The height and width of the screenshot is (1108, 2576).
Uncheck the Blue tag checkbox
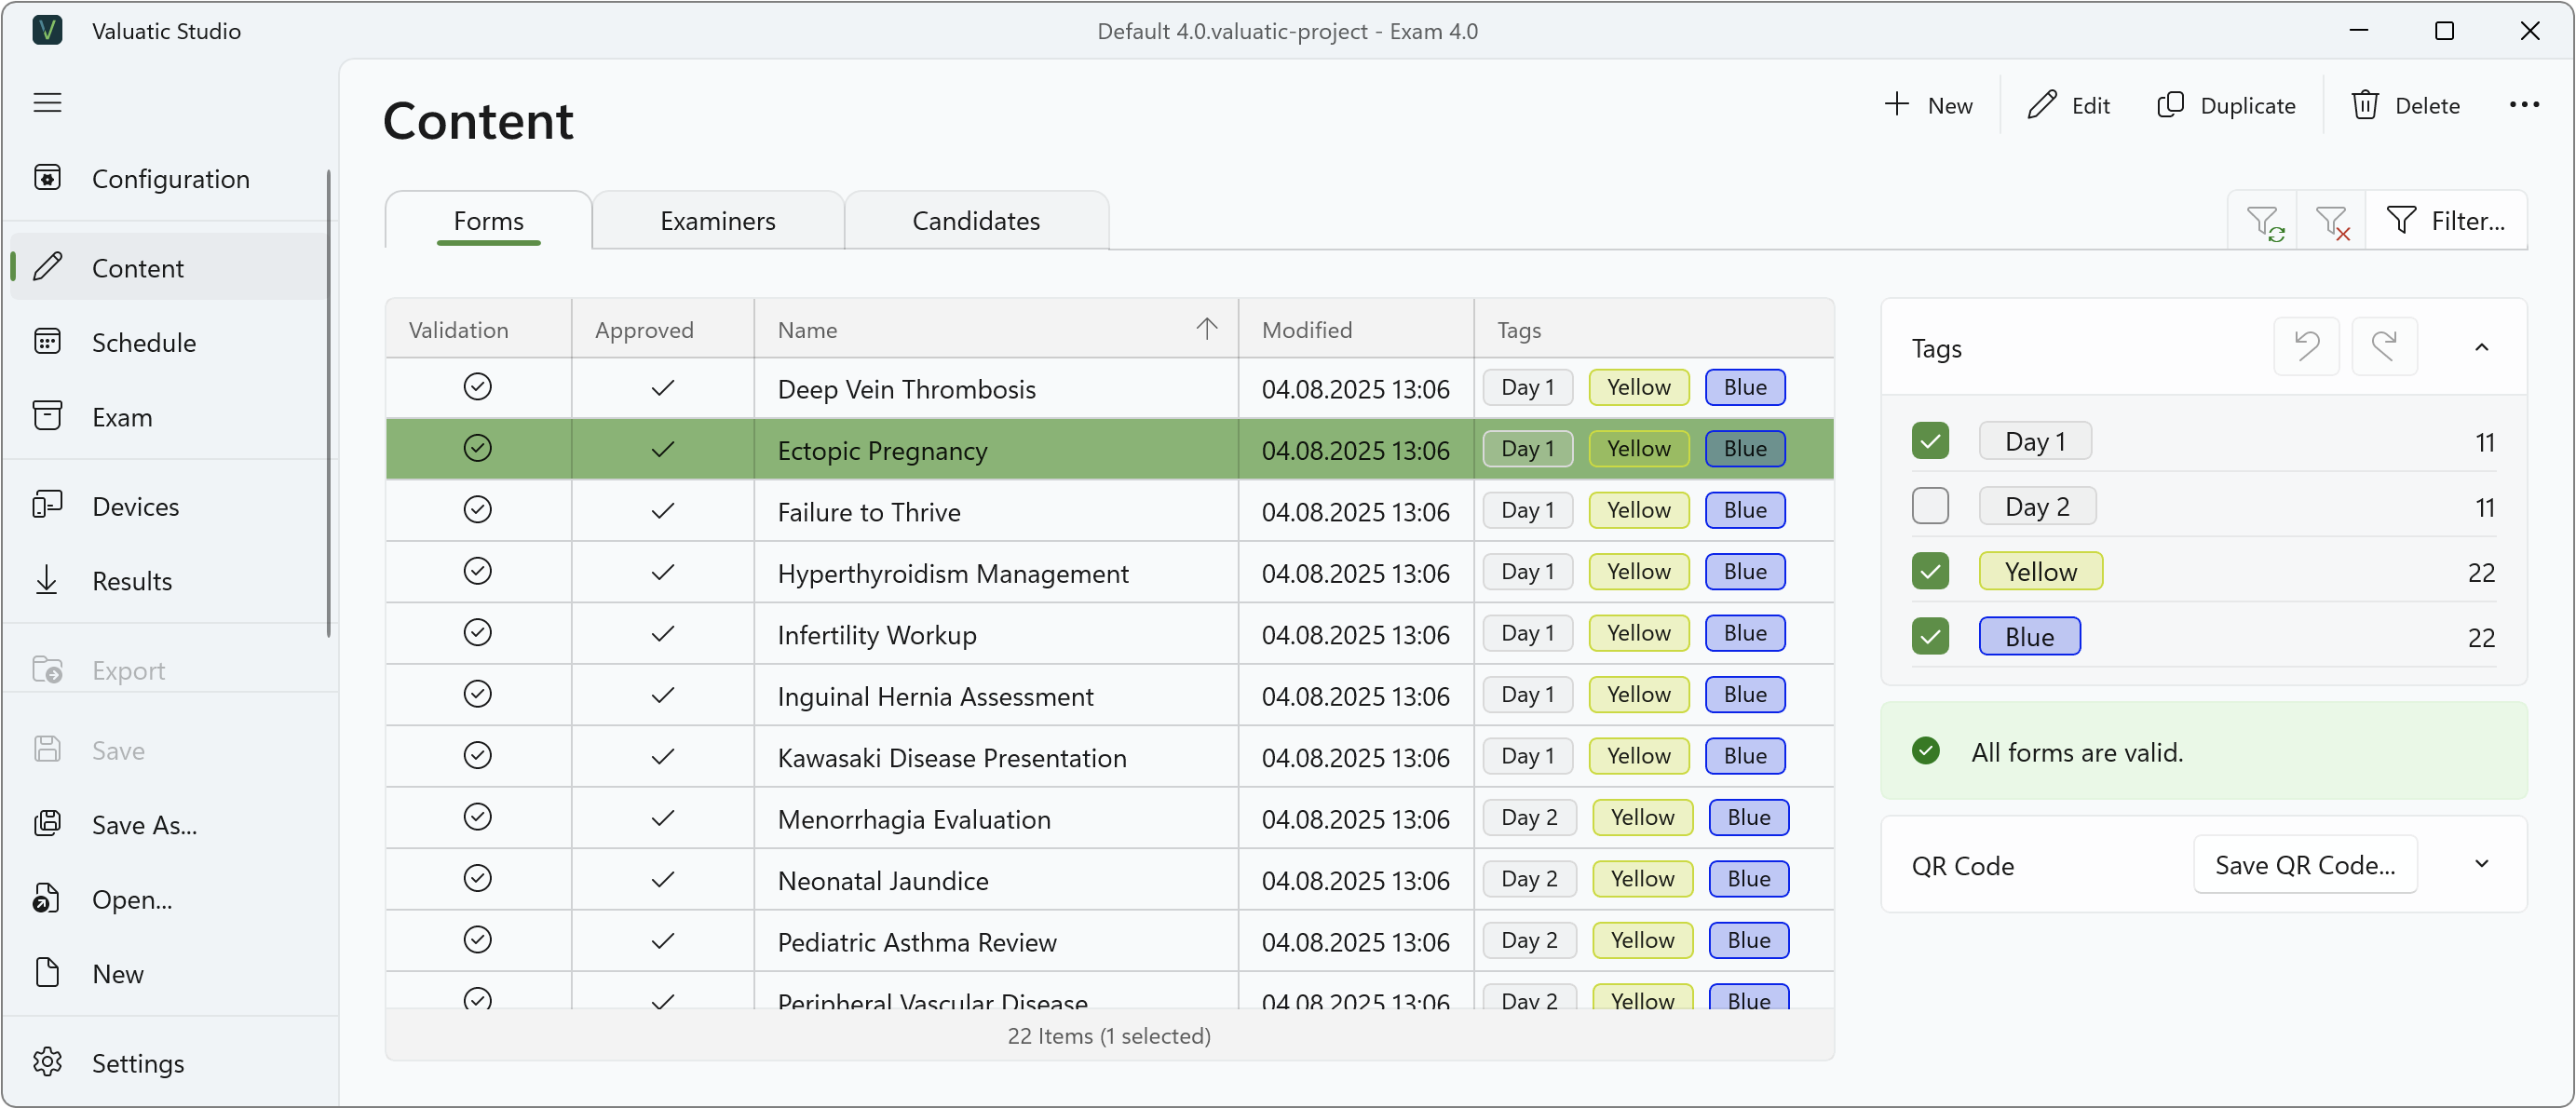(1930, 636)
